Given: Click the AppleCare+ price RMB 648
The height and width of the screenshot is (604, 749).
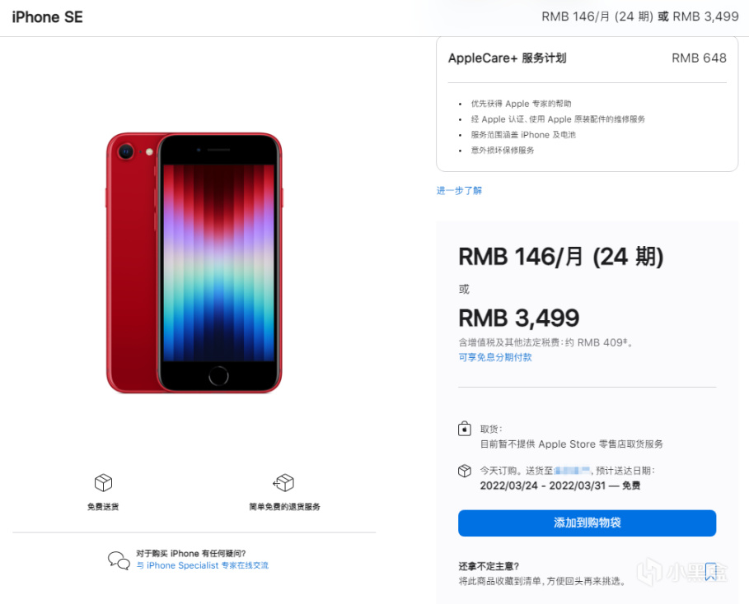Looking at the screenshot, I should coord(699,58).
